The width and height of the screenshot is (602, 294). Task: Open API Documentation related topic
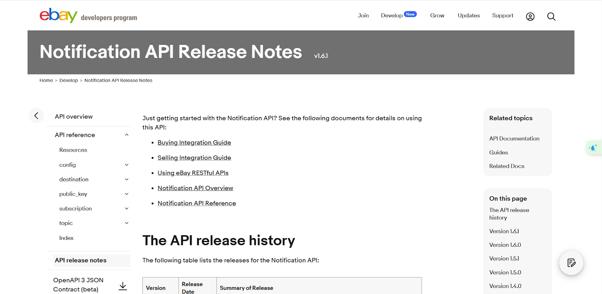[x=514, y=139]
